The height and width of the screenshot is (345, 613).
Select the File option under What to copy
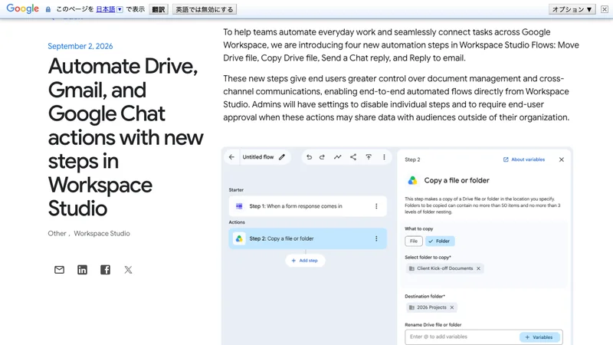414,241
